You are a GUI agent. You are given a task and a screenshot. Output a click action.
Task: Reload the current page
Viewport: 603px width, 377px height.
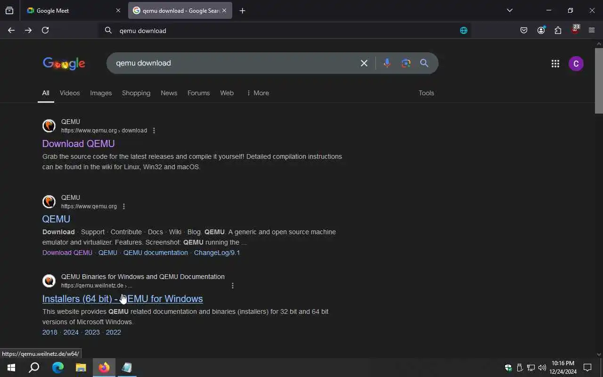coord(45,30)
